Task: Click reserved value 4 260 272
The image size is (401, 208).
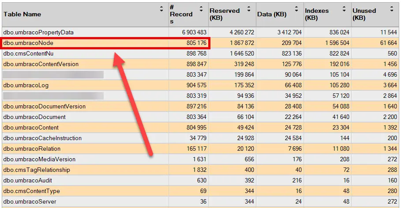Action: point(242,33)
